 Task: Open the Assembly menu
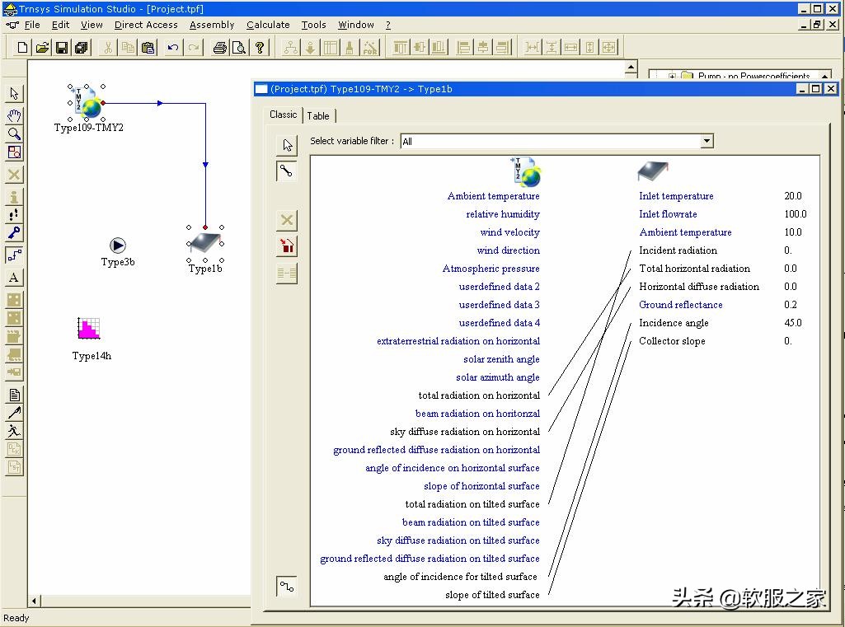(x=212, y=25)
